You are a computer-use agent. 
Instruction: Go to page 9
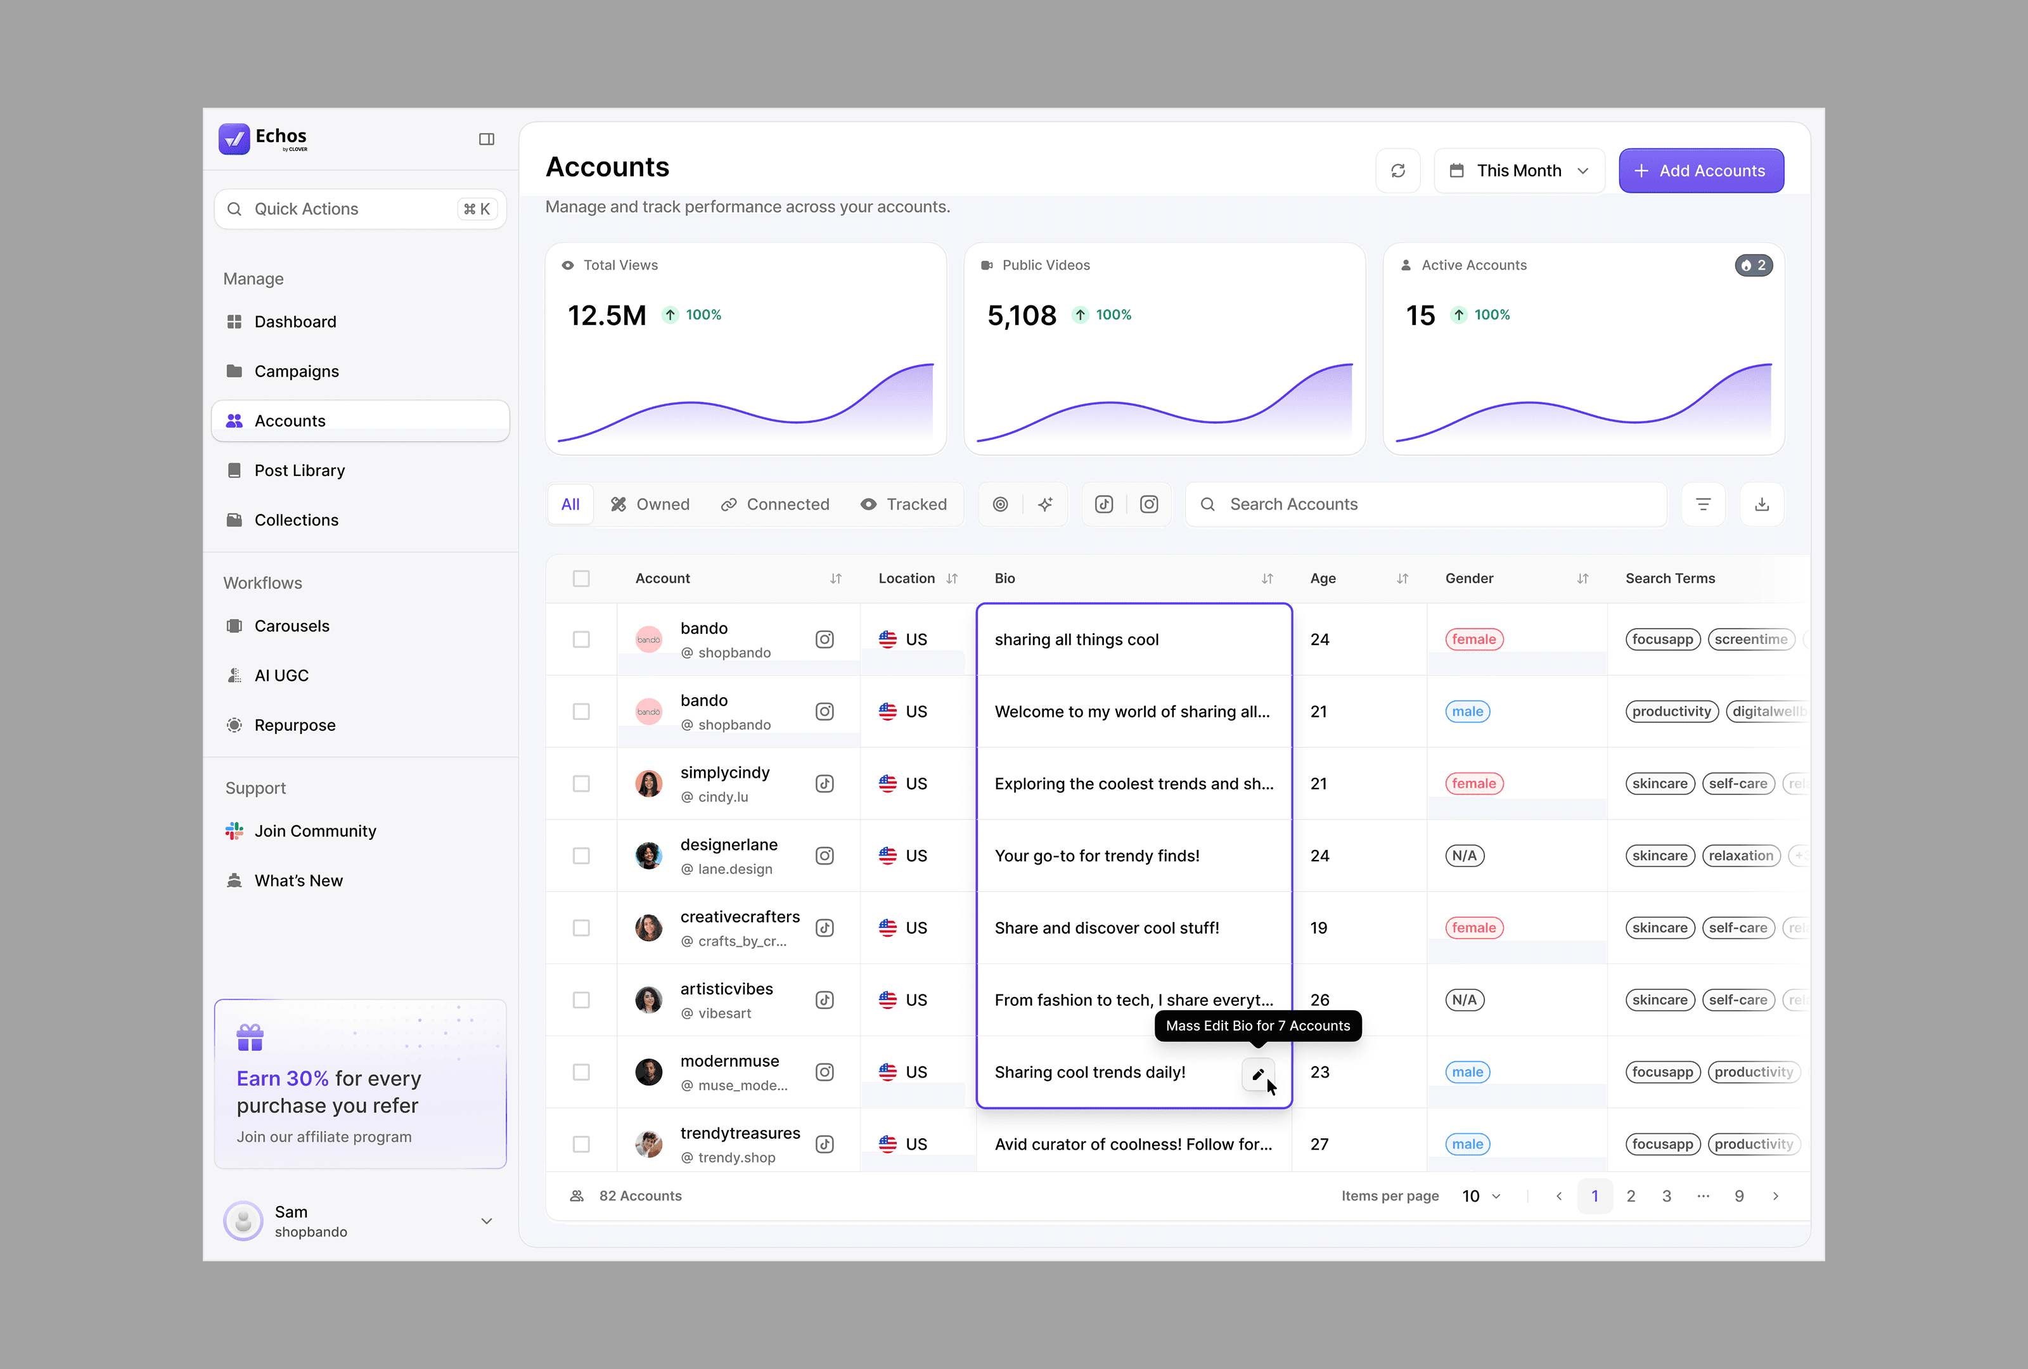(x=1738, y=1196)
